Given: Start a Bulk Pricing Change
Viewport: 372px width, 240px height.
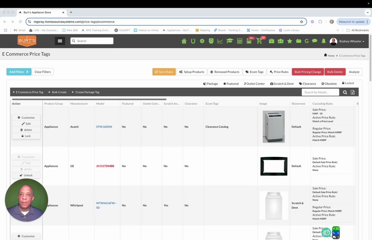Looking at the screenshot, I should (x=308, y=72).
